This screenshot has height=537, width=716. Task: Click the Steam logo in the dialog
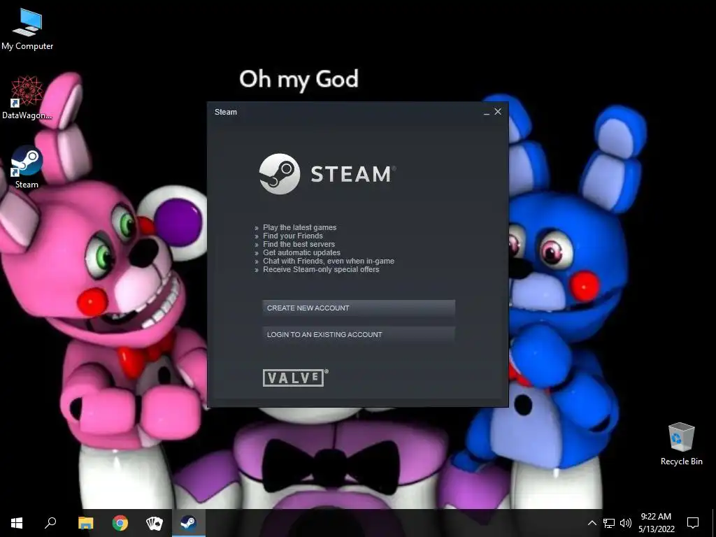coord(327,174)
